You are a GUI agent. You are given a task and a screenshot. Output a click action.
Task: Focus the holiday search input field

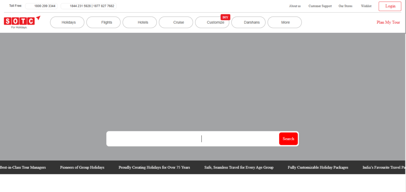[x=193, y=139]
